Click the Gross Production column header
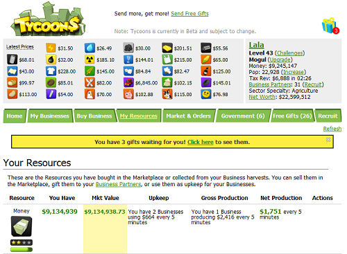 [224, 198]
